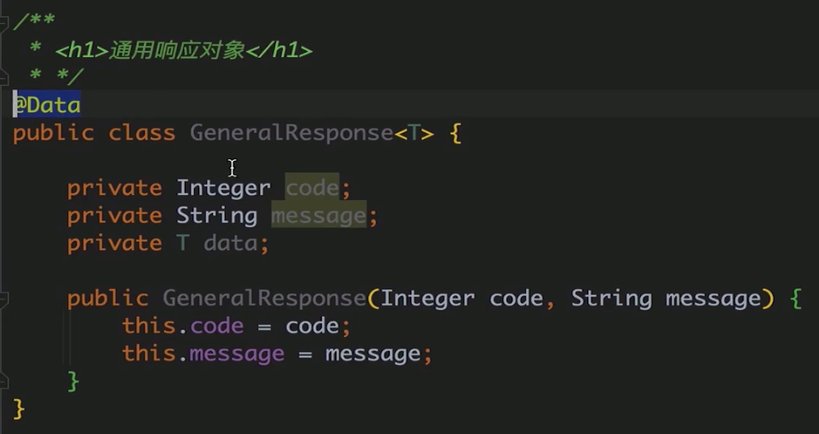The height and width of the screenshot is (434, 819).
Task: Click the data field name
Action: [231, 243]
